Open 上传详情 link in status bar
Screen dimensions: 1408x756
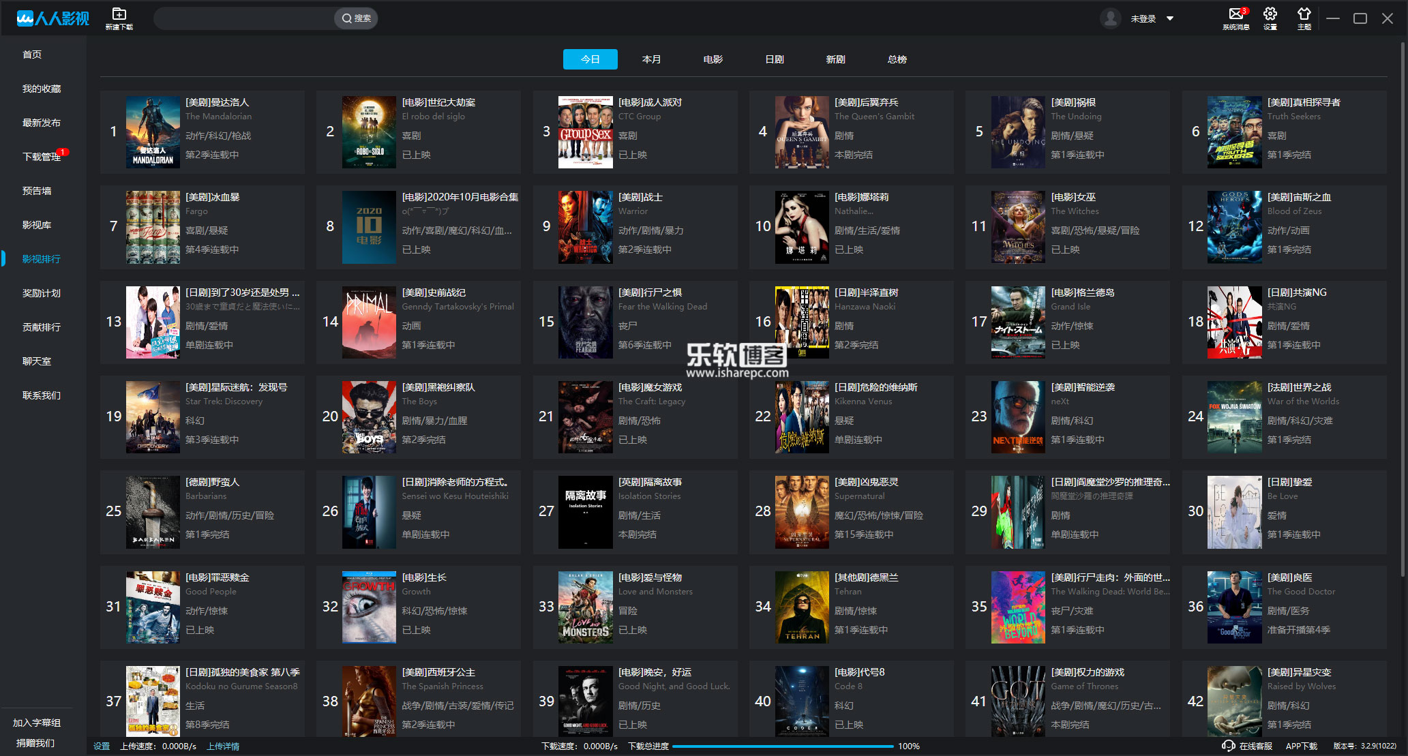[x=223, y=746]
